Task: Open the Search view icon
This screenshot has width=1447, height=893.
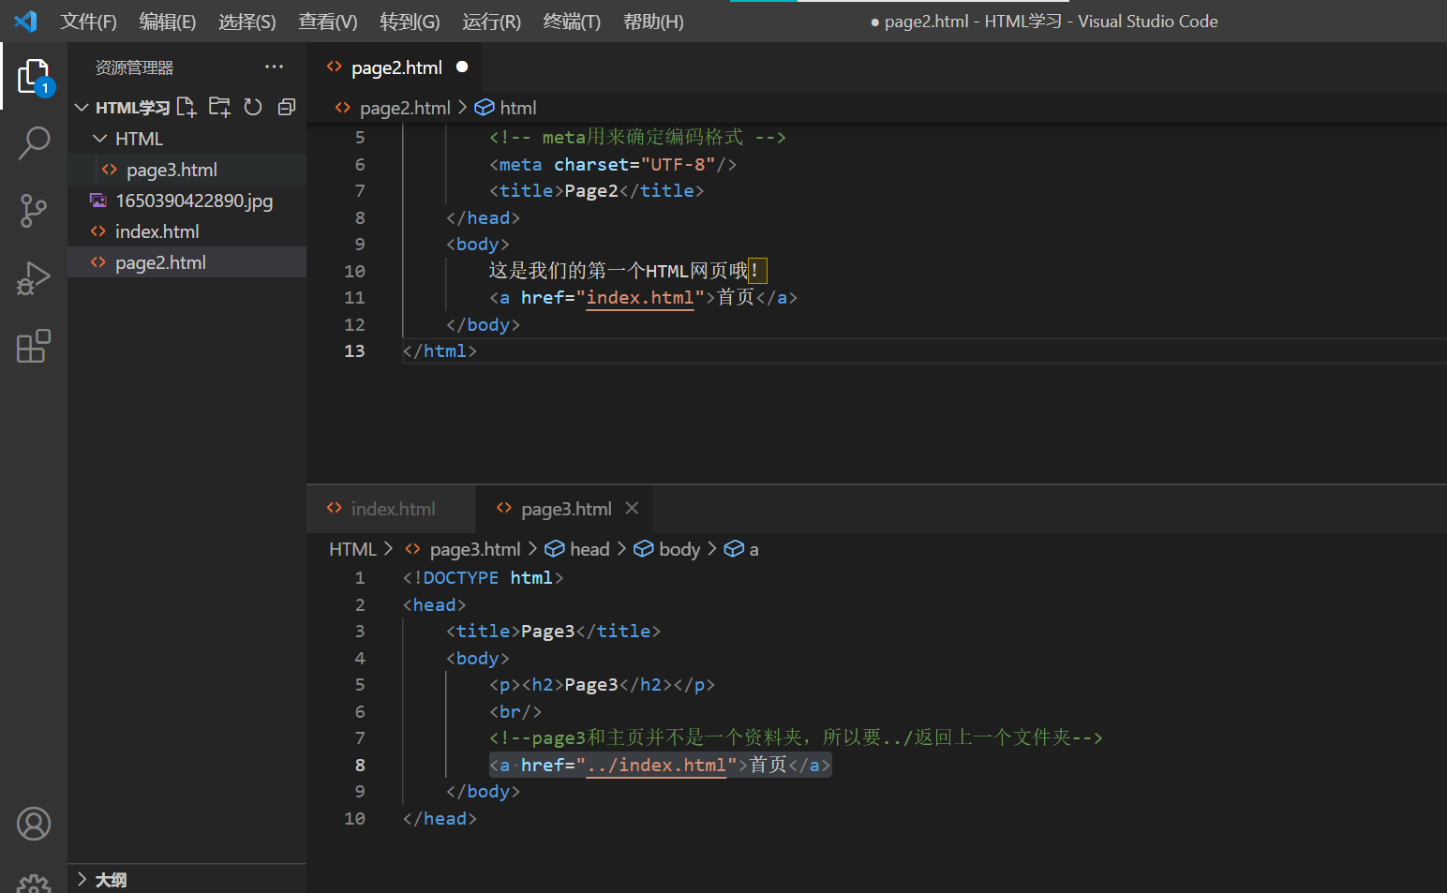Action: click(34, 143)
